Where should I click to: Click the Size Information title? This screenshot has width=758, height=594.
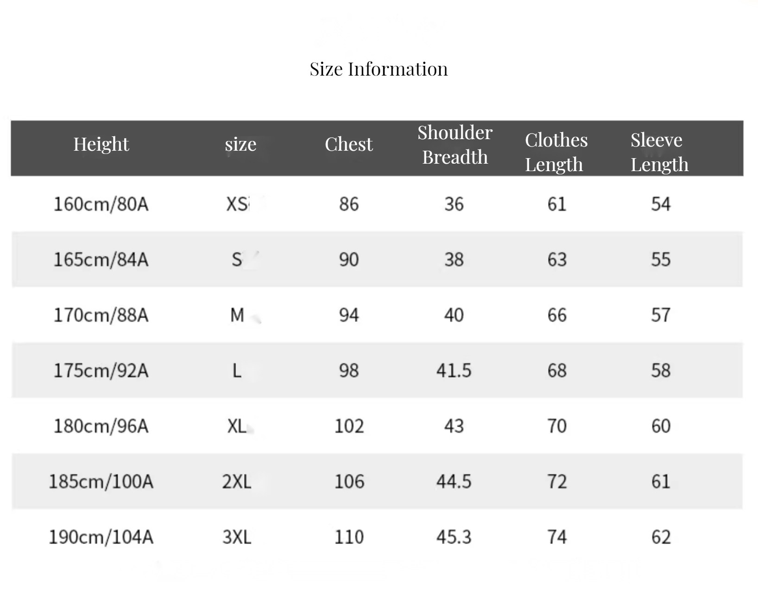[379, 70]
